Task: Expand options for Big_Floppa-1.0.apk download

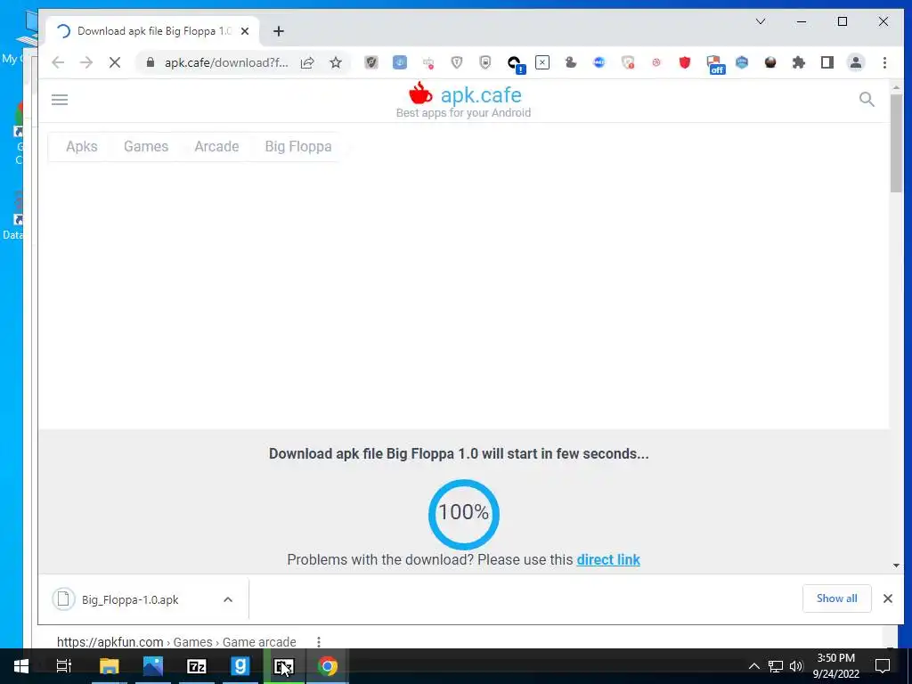Action: [x=228, y=599]
